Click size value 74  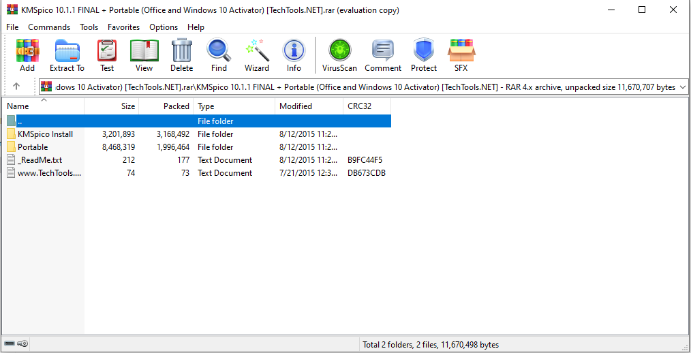(x=130, y=173)
